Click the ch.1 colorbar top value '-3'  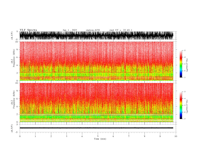click(x=184, y=50)
